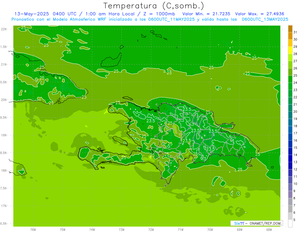This screenshot has height=233, width=302.
Task: Click the color bar label 8
Action: 294,198
